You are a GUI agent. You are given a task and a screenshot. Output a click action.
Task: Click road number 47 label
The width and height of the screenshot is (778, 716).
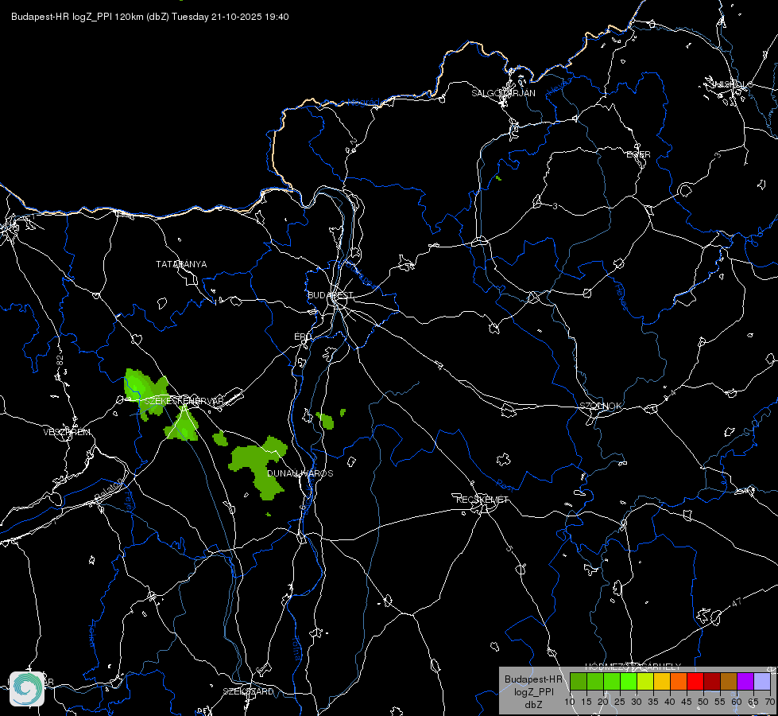[x=737, y=602]
